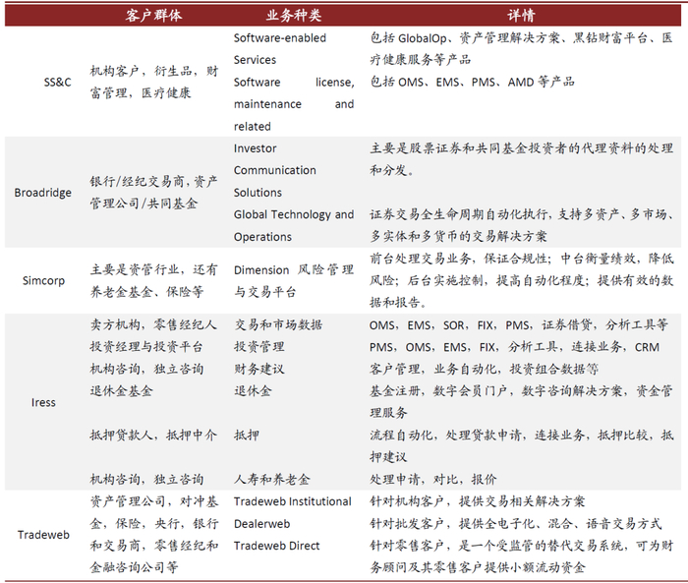Click the Simcorp customer cell 主要是资管行业
This screenshot has height=583, width=688.
tap(153, 280)
